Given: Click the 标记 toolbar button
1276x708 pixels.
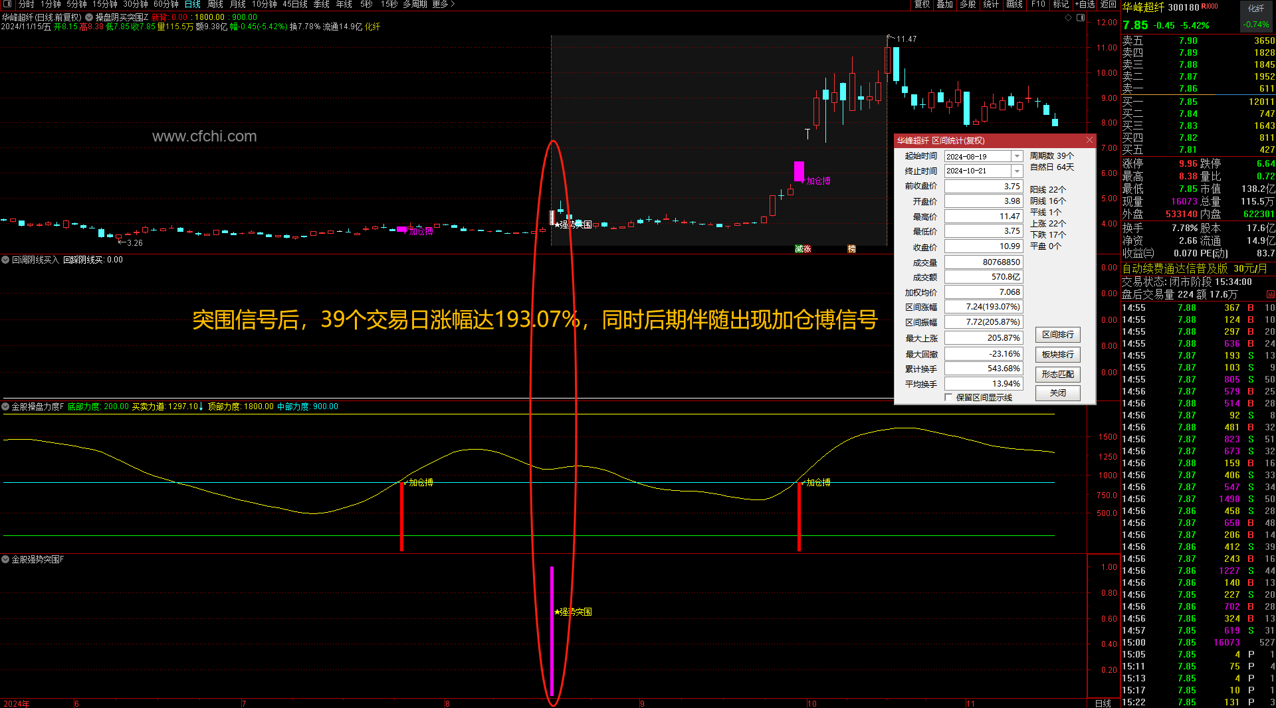Looking at the screenshot, I should [x=1061, y=4].
